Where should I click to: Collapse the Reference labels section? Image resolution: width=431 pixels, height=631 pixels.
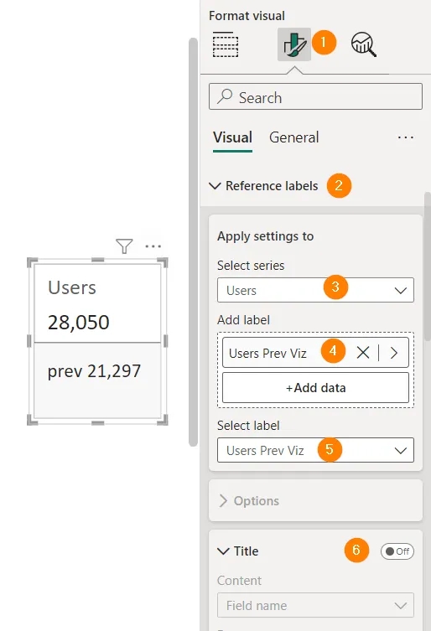point(215,186)
